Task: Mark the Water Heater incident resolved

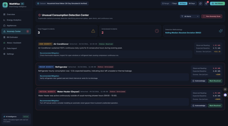Action: coord(215,106)
